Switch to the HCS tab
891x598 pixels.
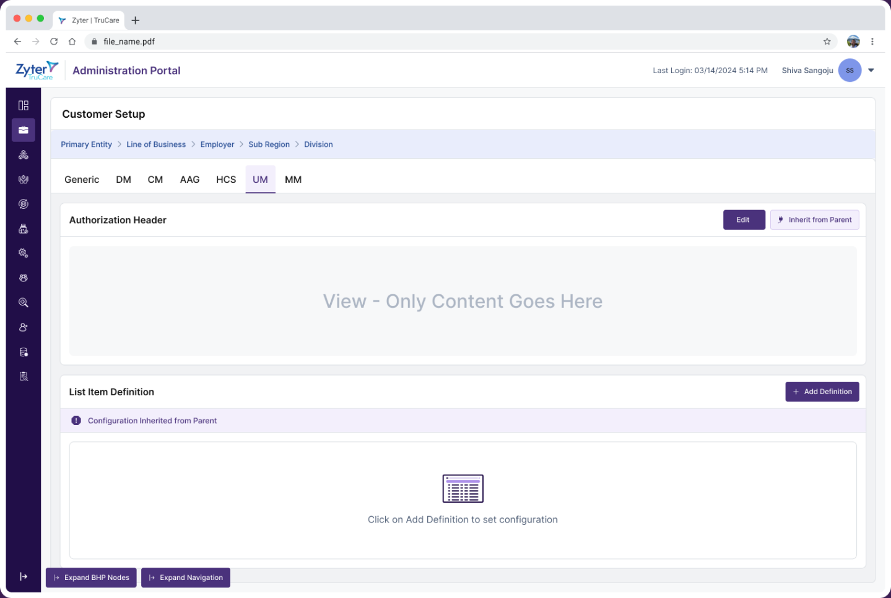(226, 179)
